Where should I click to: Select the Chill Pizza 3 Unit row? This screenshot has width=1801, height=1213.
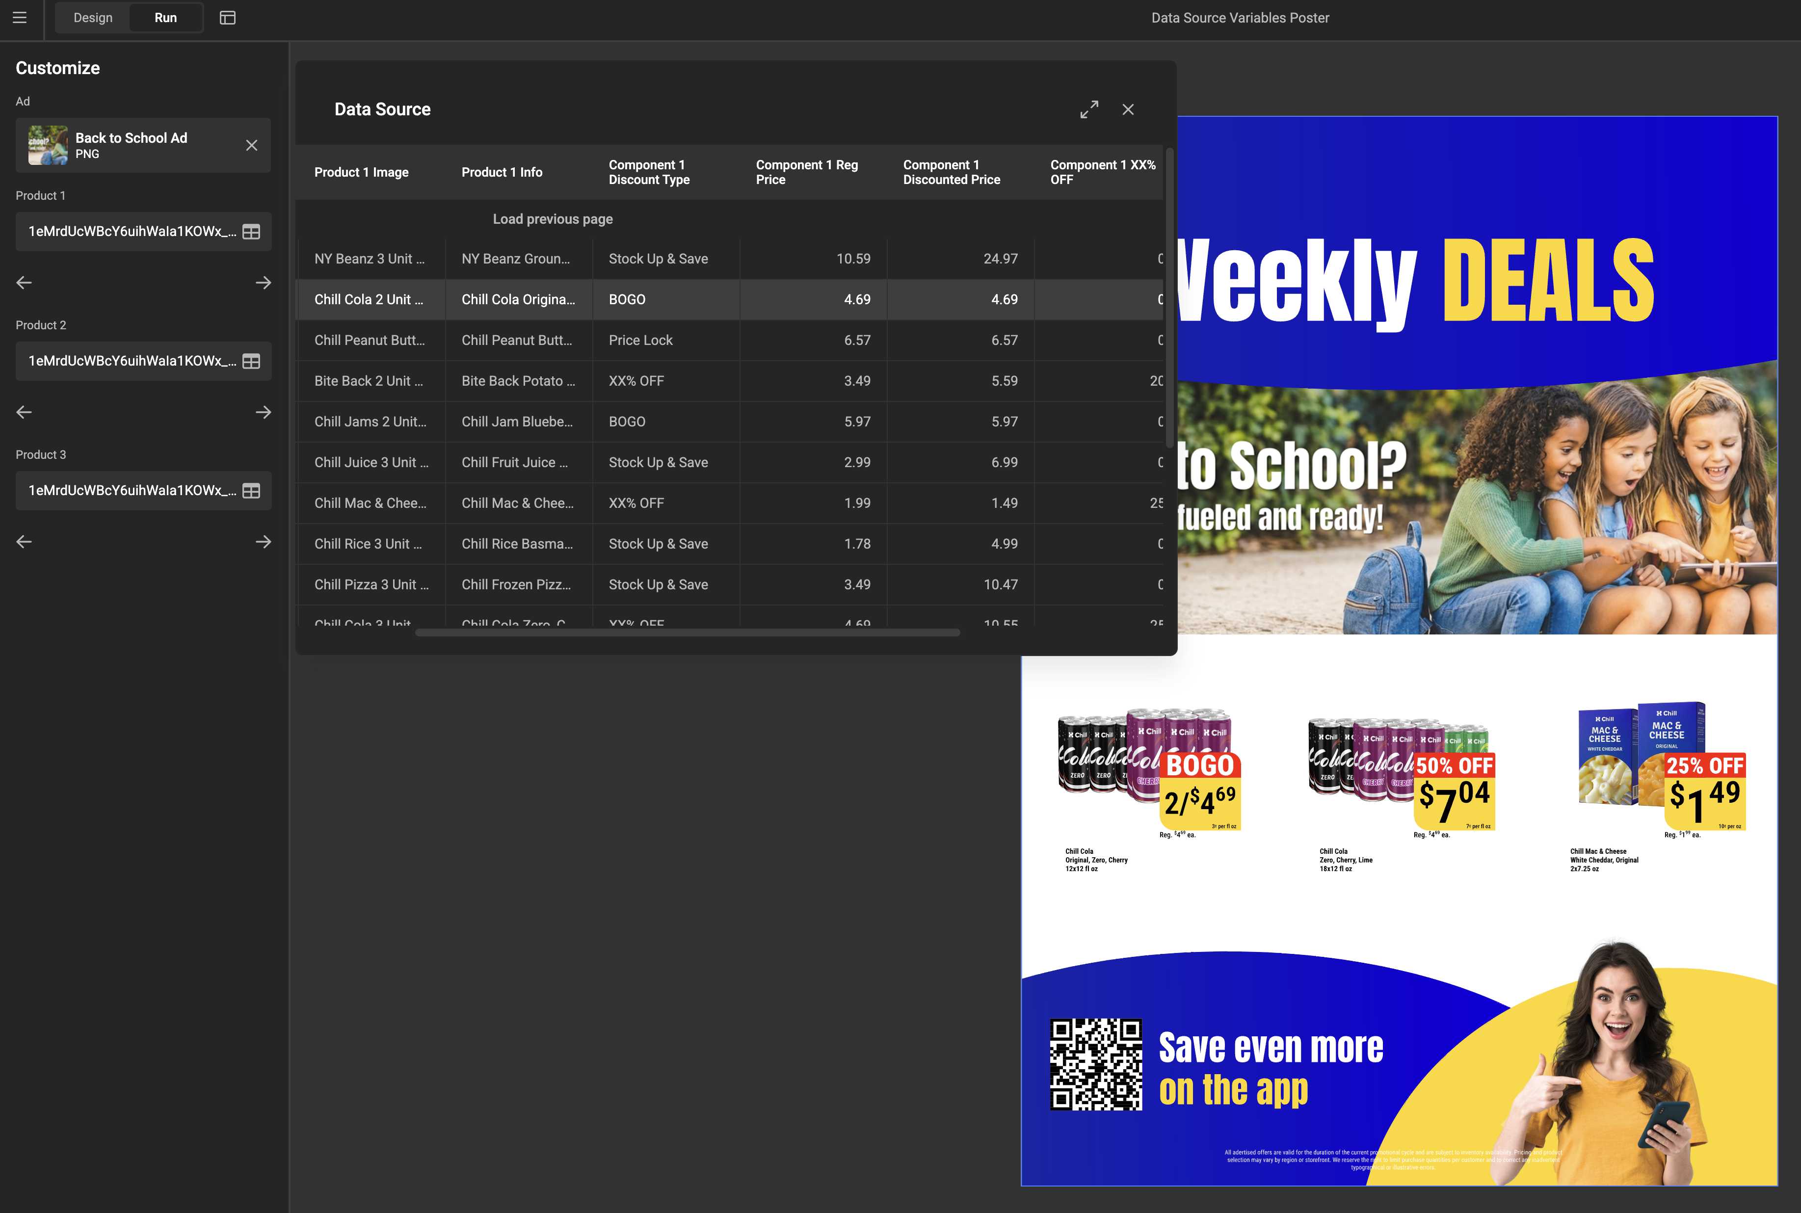coord(730,585)
